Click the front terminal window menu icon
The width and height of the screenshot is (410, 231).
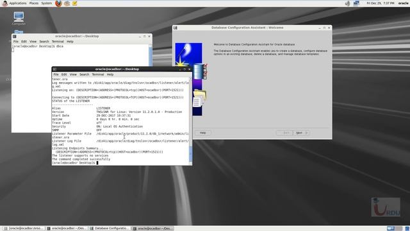[x=54, y=69]
